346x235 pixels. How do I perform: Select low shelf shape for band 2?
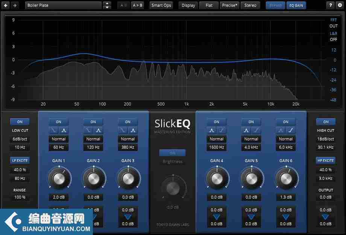(x=88, y=130)
